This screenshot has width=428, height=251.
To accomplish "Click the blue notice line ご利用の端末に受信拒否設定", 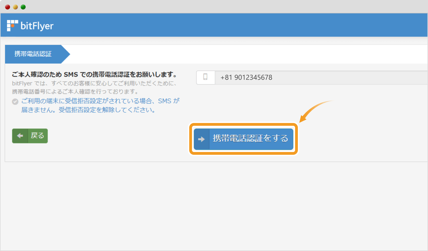I will [x=100, y=101].
